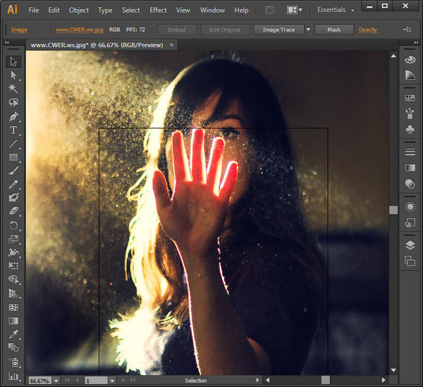Open the Artboards panel icon
This screenshot has width=423, height=387.
click(x=410, y=261)
